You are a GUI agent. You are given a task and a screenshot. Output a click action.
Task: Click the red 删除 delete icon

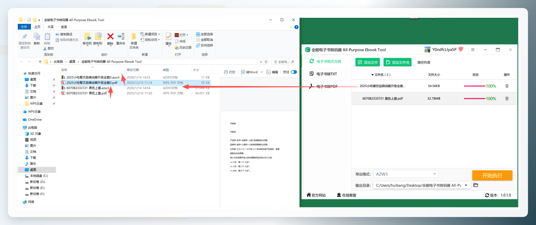[110, 36]
